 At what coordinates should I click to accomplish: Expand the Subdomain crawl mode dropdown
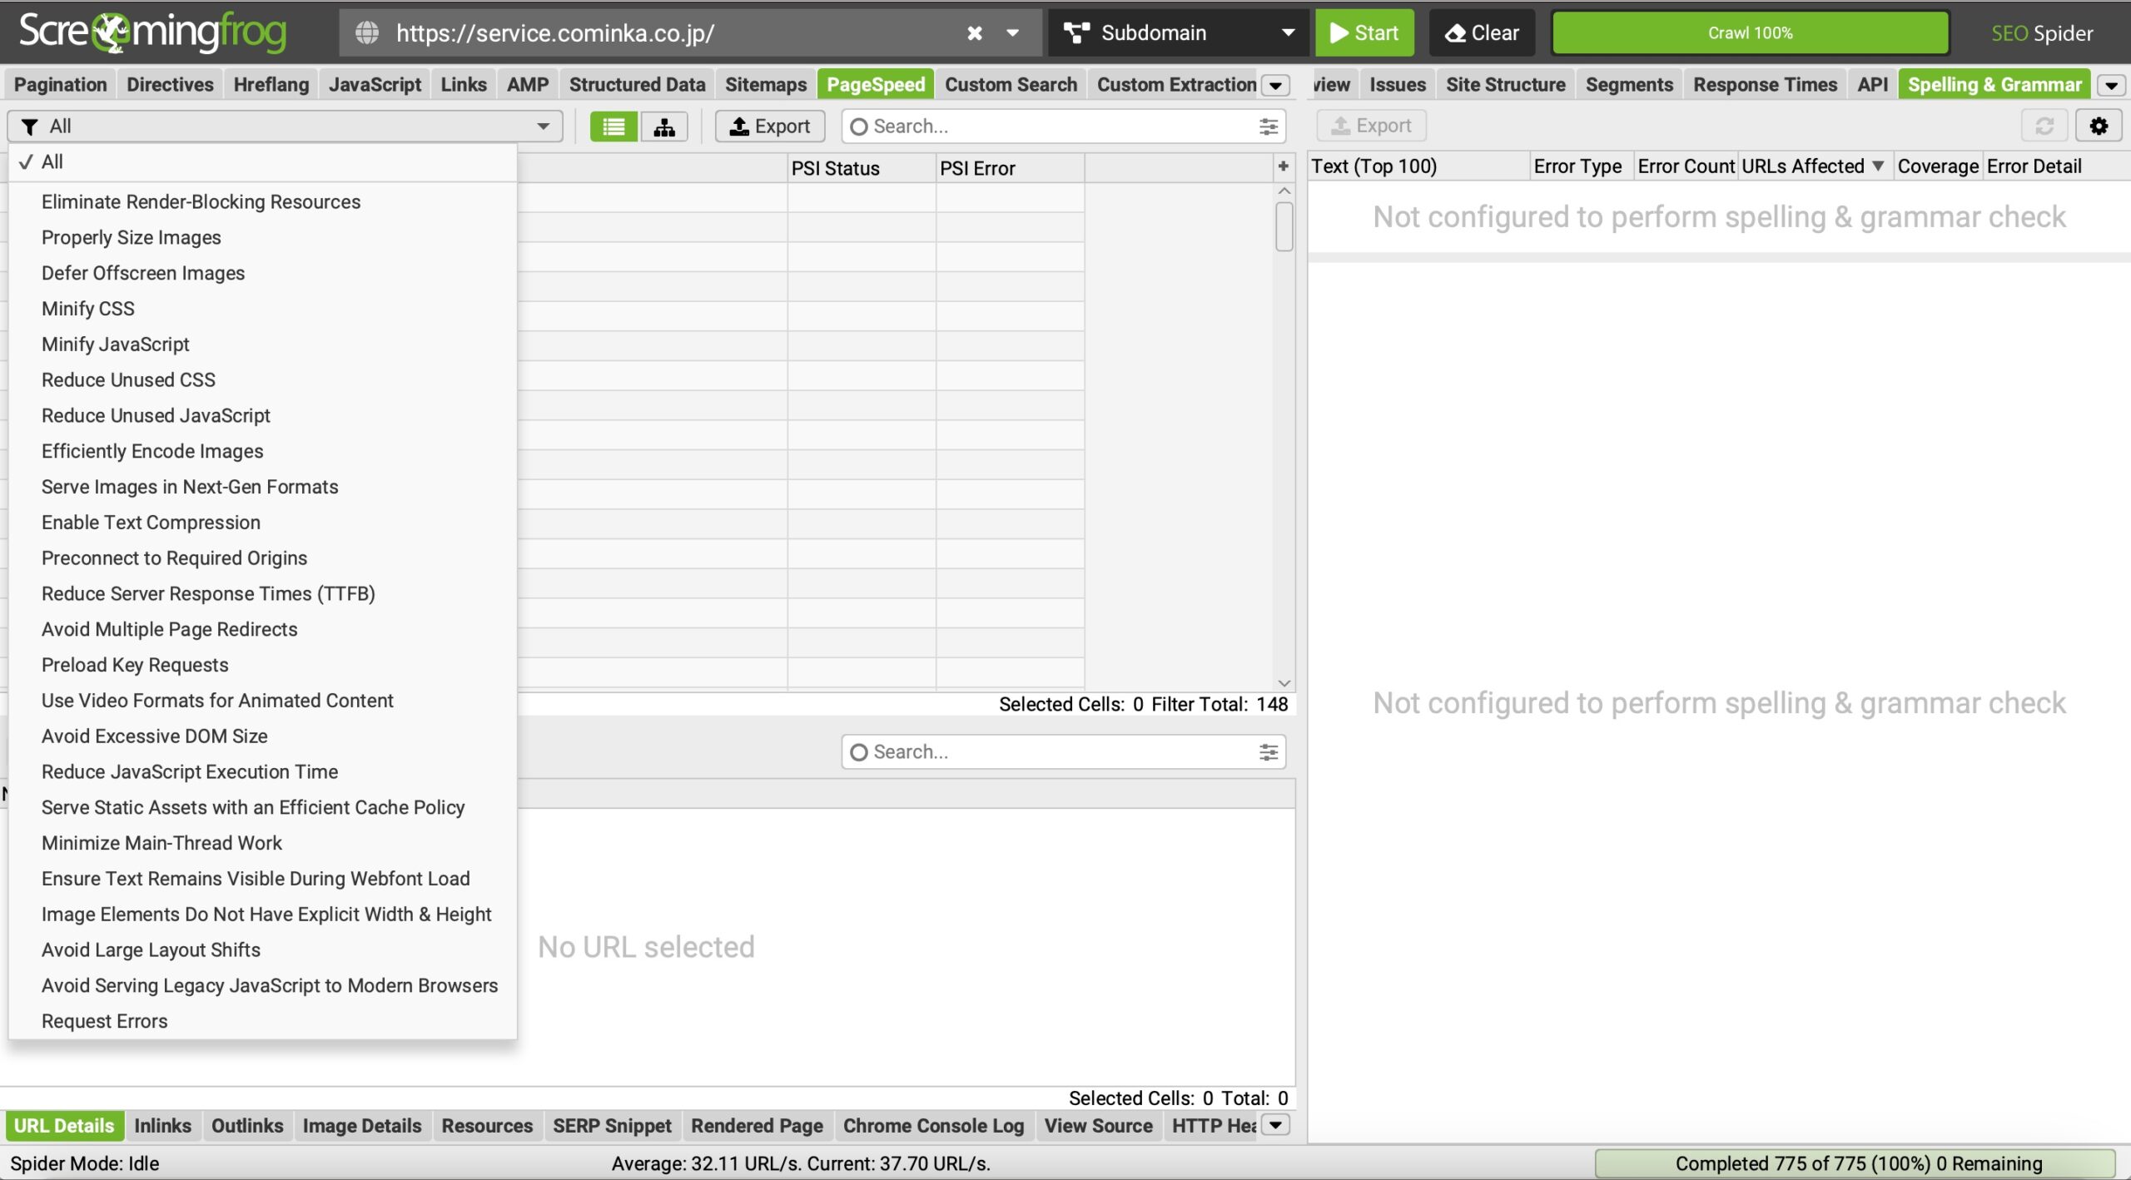tap(1287, 32)
